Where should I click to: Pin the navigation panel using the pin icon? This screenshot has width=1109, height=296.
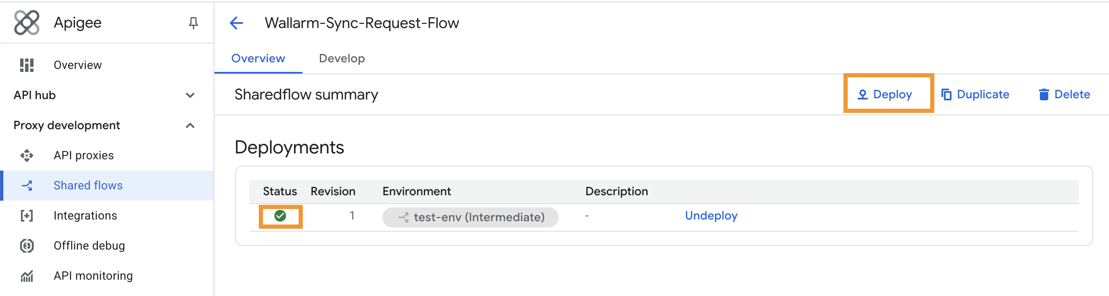193,22
